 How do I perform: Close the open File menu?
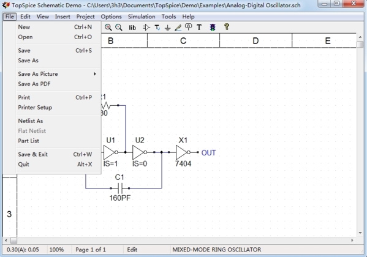coord(10,17)
